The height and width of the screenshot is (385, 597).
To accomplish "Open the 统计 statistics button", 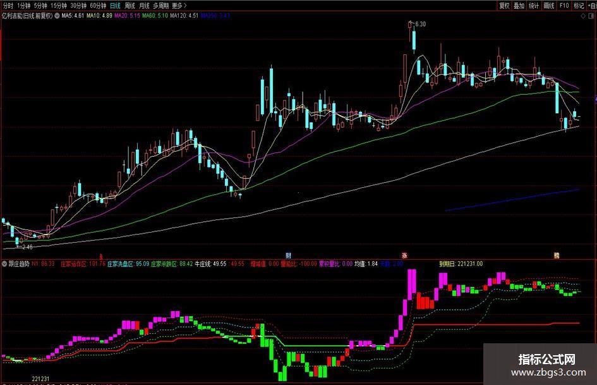I will [534, 5].
